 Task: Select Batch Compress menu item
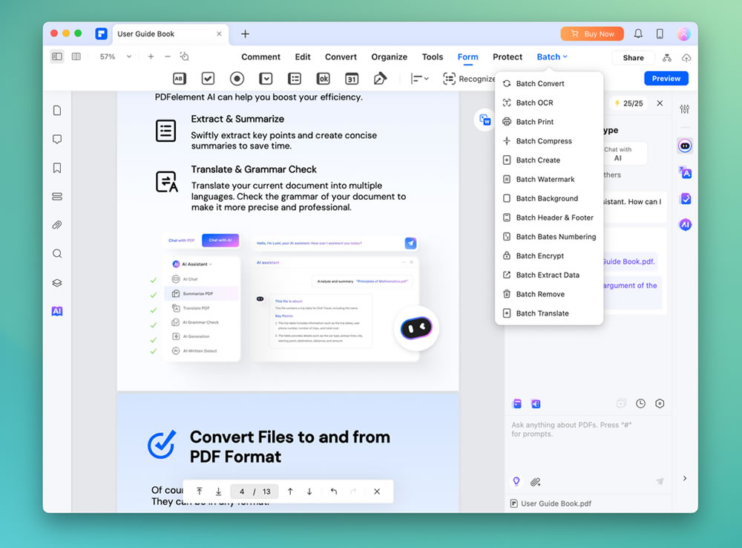coord(549,141)
